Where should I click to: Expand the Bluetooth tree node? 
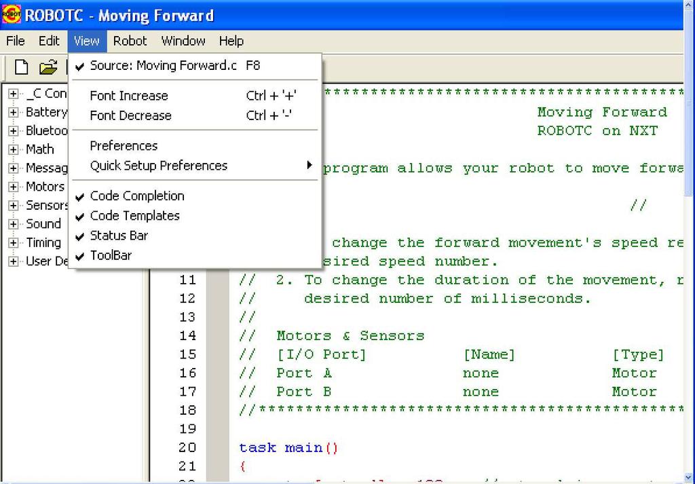tap(14, 131)
